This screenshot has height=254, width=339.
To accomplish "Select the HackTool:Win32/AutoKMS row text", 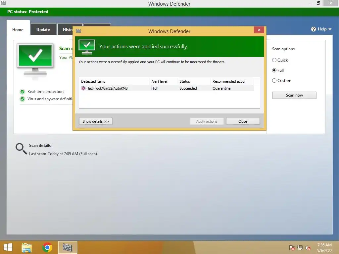I will pos(107,88).
